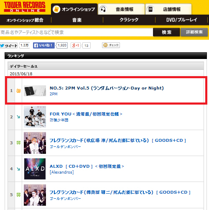Go to the DVD/ブルーレイ section
Image resolution: width=209 pixels, height=210 pixels.
coord(181,20)
